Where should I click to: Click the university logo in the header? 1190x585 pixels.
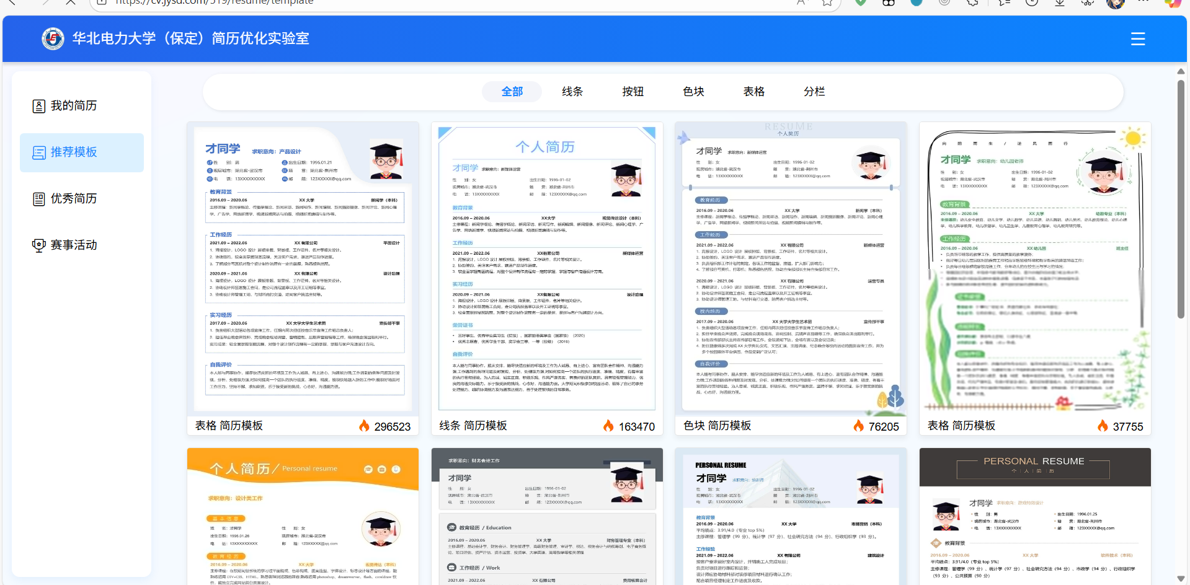[53, 38]
